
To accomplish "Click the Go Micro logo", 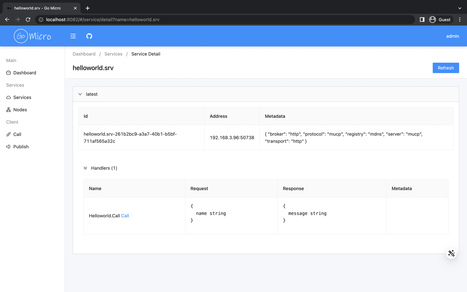I will tap(32, 36).
